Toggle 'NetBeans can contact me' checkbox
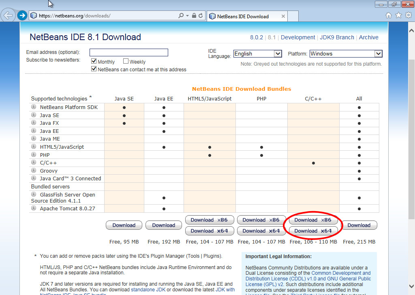415x295 pixels. (94, 69)
